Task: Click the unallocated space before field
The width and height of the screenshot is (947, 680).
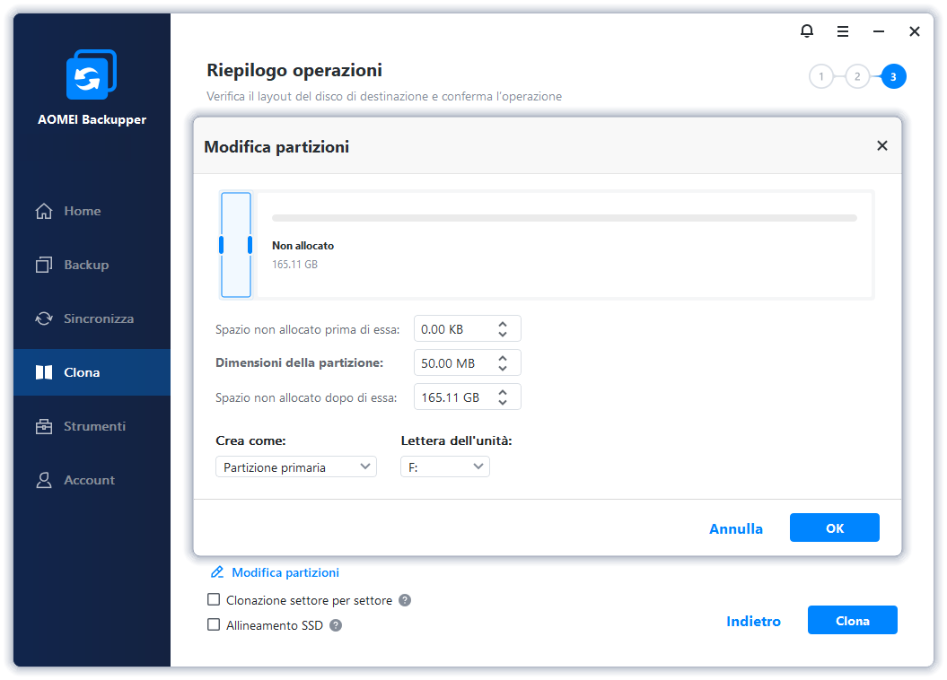Action: (453, 329)
